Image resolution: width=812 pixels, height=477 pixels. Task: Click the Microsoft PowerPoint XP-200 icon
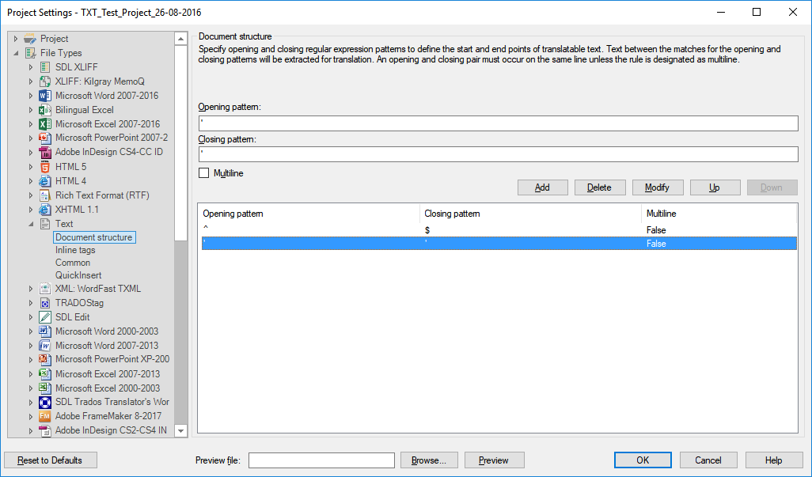45,359
